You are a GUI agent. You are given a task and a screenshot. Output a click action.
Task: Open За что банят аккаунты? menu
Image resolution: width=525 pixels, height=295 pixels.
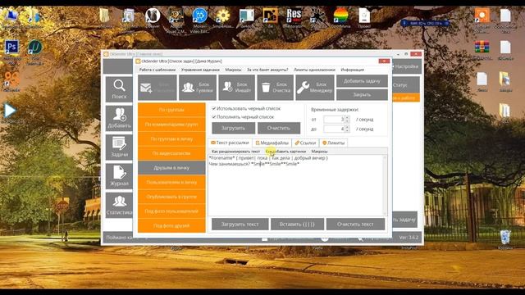tap(267, 70)
